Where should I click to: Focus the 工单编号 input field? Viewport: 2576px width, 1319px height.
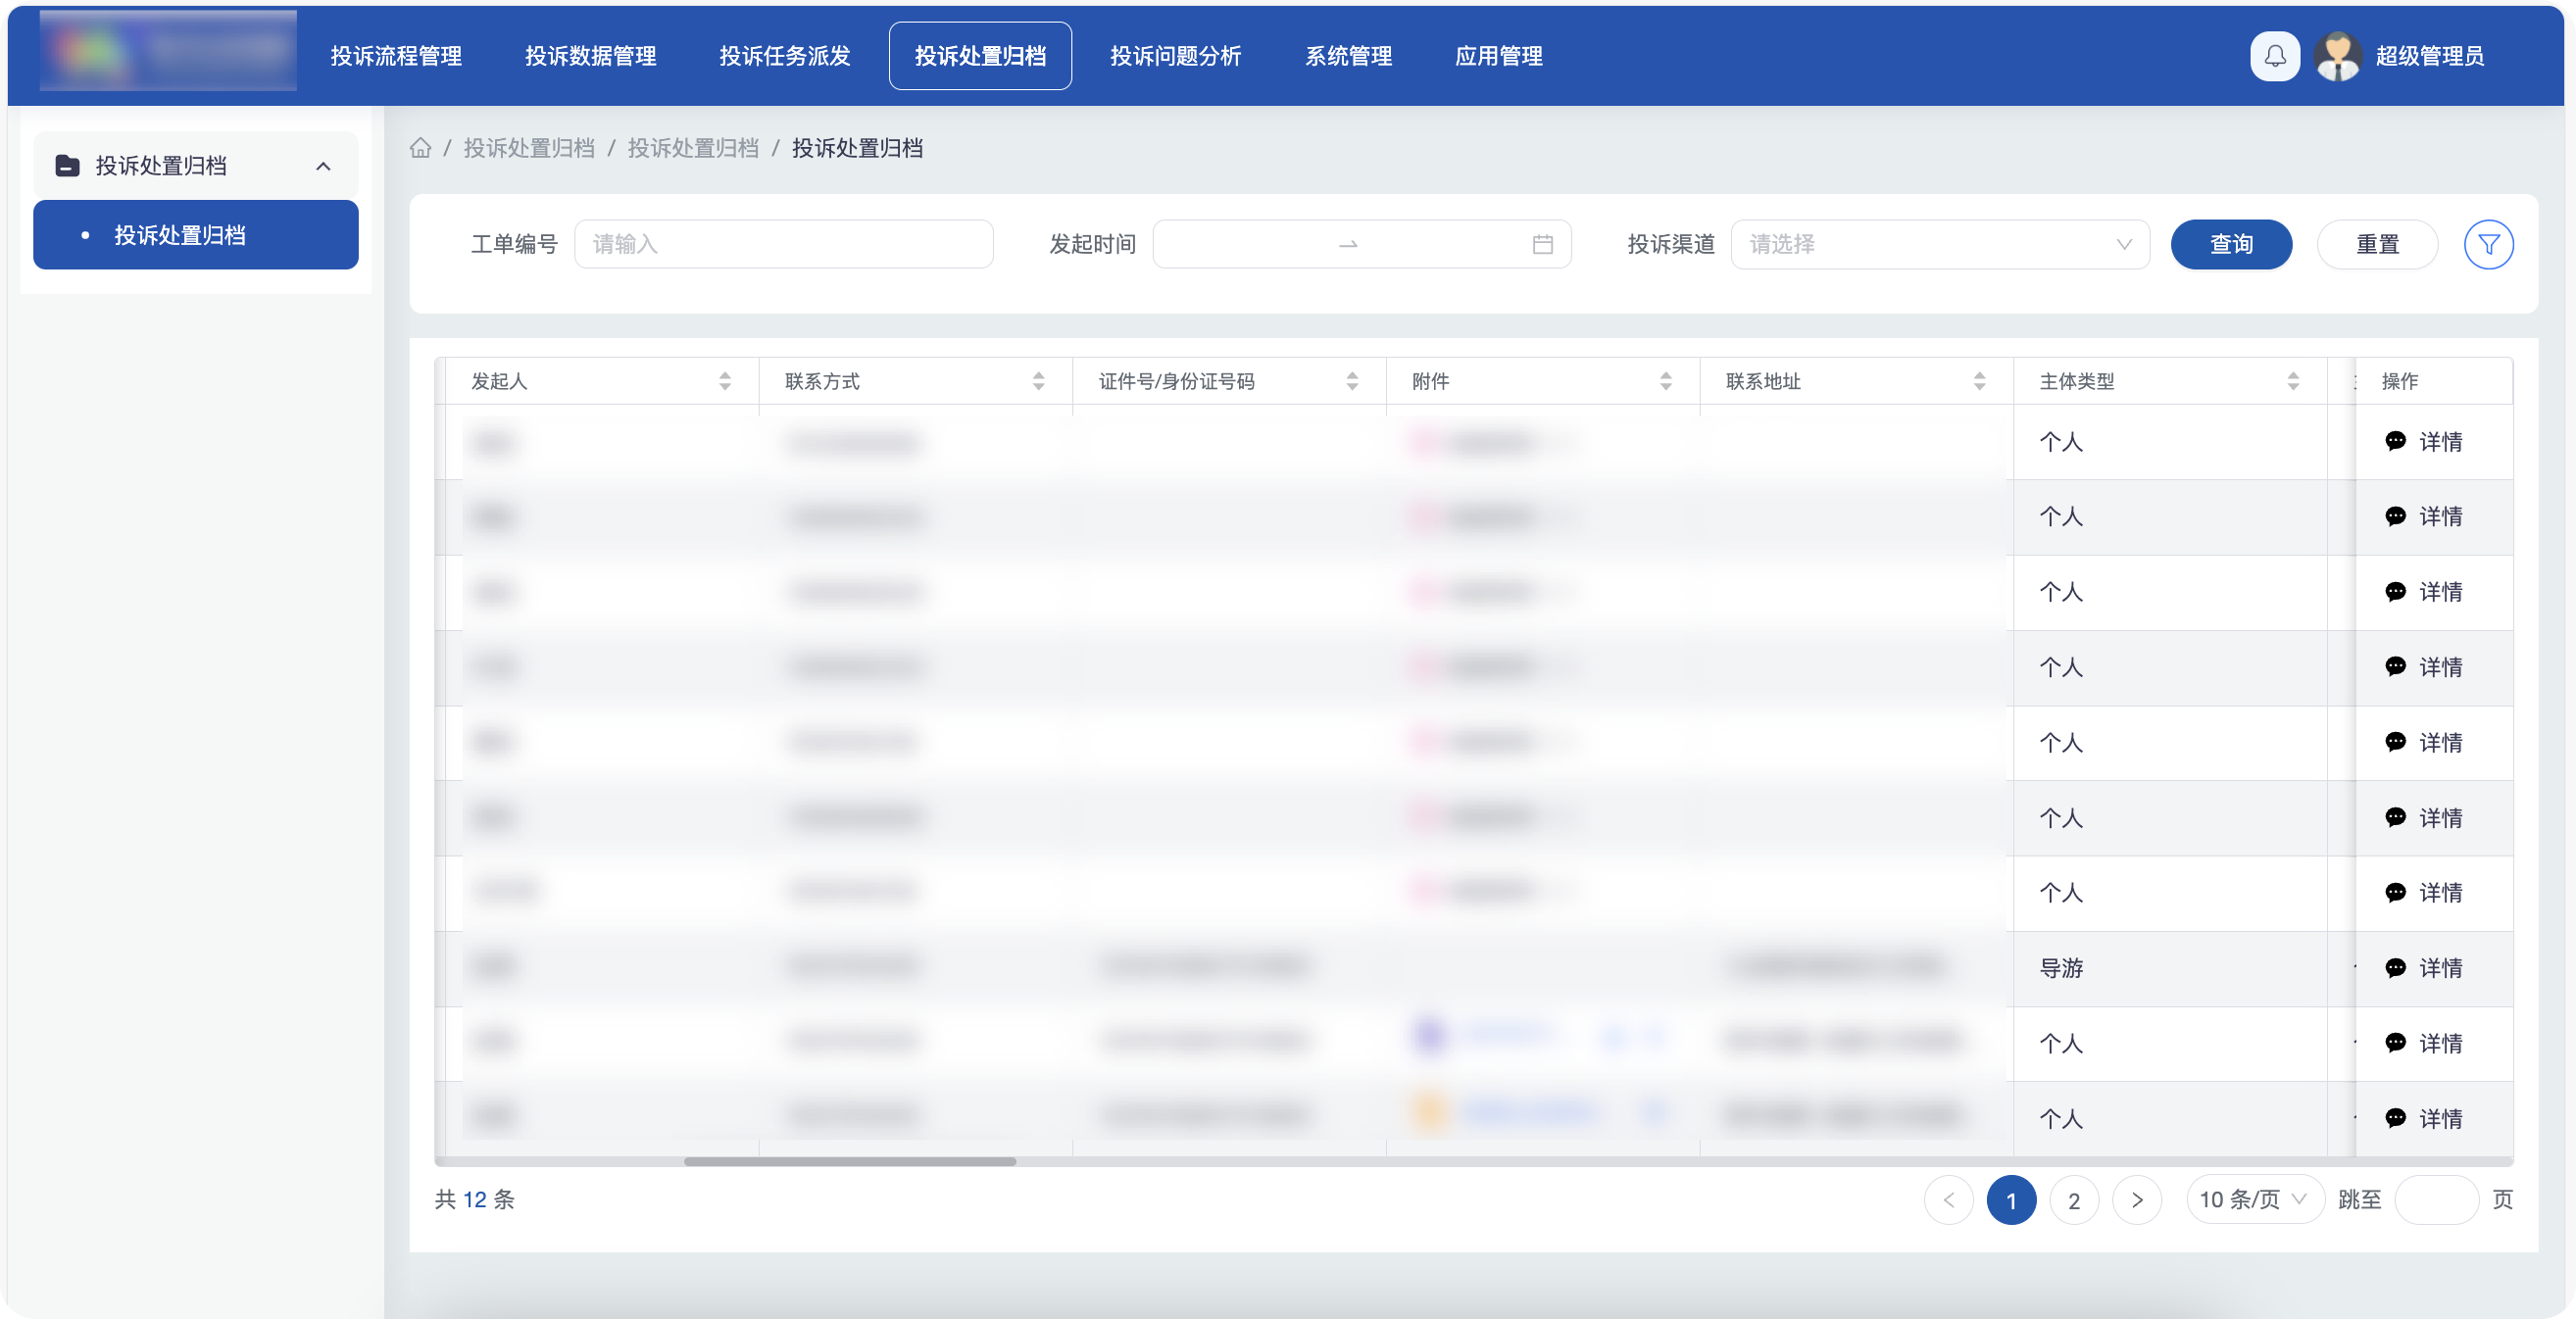coord(783,244)
